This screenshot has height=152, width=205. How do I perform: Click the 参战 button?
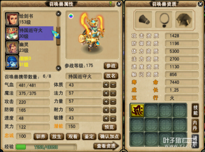click(111, 66)
